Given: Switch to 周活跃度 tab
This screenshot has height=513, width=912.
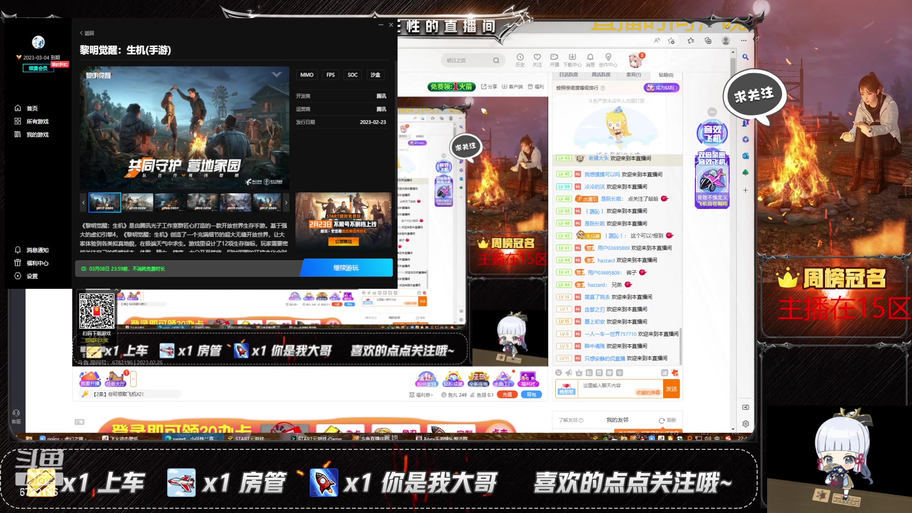Looking at the screenshot, I should [x=601, y=75].
